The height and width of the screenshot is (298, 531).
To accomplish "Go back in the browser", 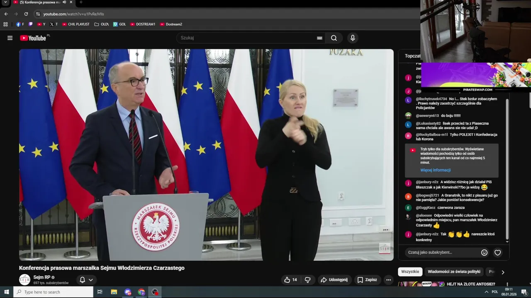I will 6,14.
